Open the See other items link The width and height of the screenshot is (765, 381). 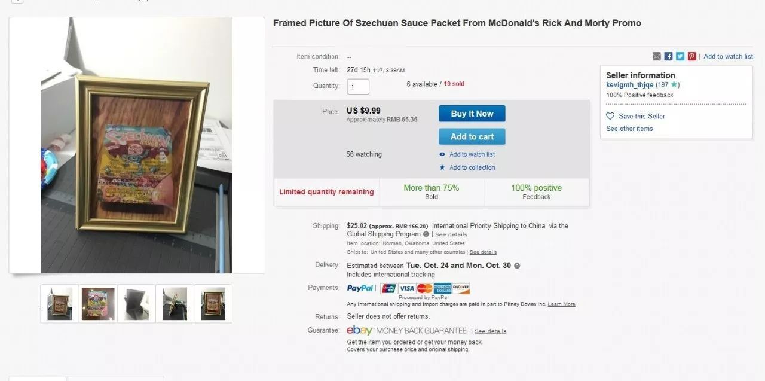click(x=629, y=129)
